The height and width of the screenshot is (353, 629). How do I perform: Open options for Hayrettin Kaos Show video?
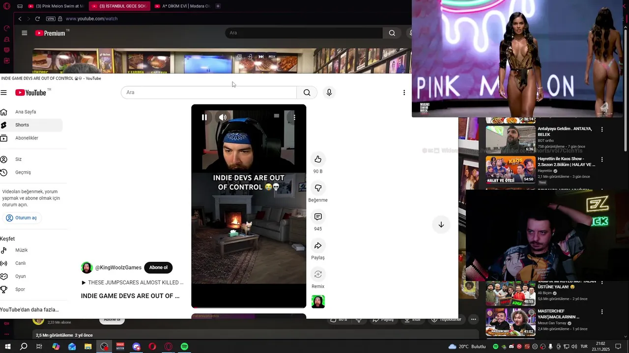602,159
